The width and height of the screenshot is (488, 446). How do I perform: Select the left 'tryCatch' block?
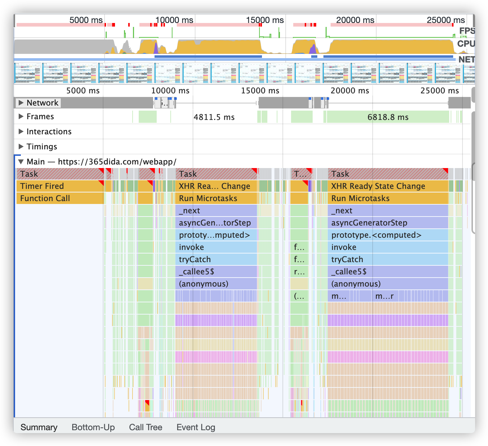click(217, 259)
